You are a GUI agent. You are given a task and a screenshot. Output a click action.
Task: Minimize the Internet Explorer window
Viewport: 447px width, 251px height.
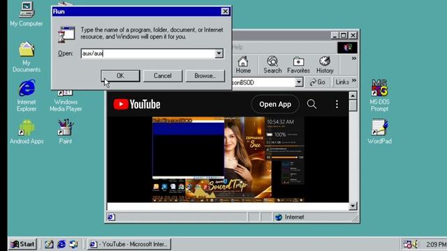[x=335, y=36]
